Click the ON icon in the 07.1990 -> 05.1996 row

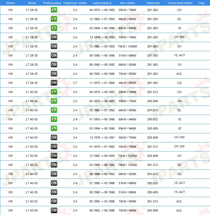pos(54,183)
